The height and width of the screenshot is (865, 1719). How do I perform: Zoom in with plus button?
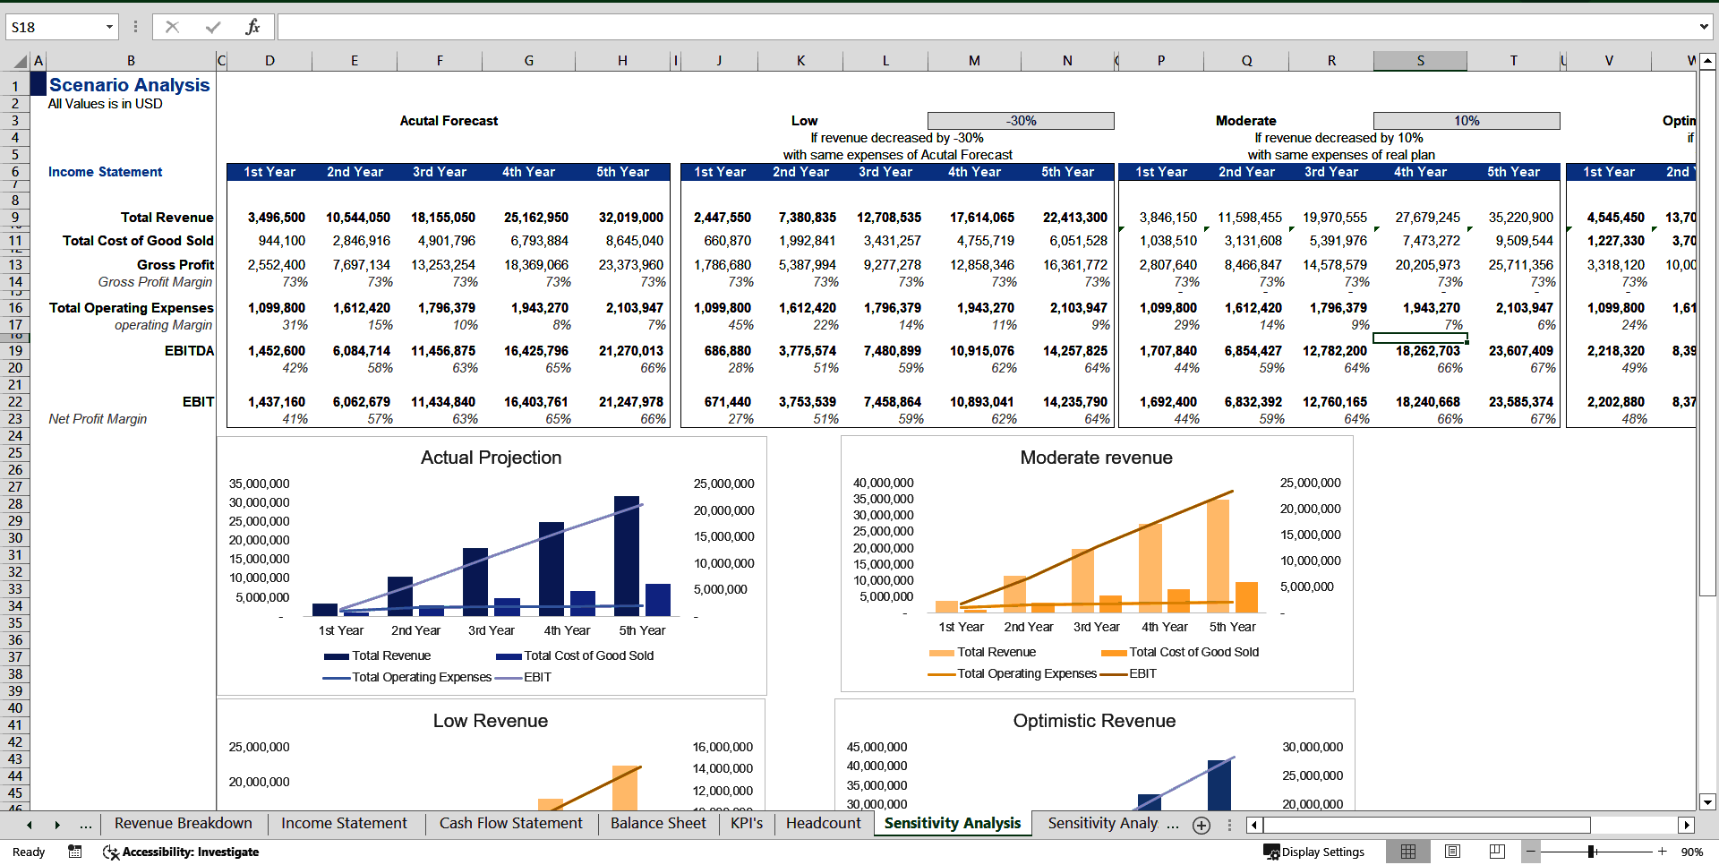pyautogui.click(x=1662, y=852)
